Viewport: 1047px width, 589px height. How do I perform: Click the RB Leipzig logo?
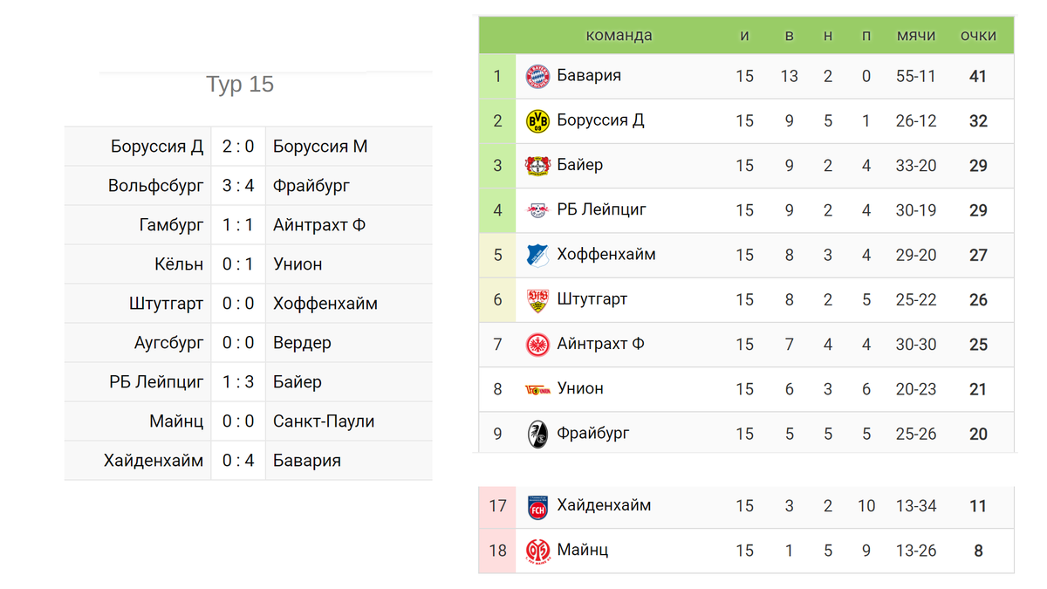tap(537, 210)
